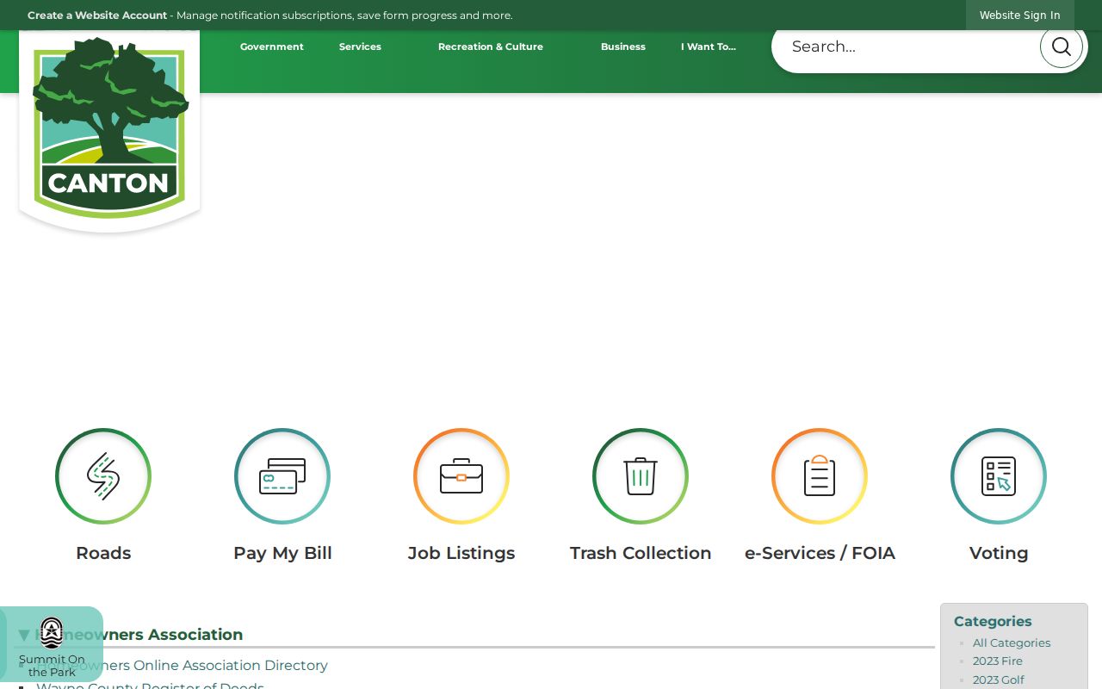
Task: Click the e-Services / FOIA text label
Action: coord(820,553)
